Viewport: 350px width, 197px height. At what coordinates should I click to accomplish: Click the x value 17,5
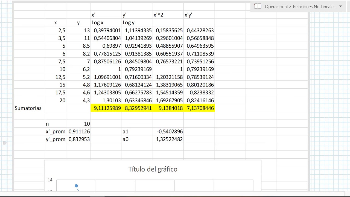[x=56, y=92]
